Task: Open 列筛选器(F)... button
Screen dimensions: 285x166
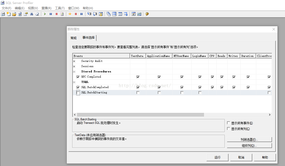Action: [249, 140]
